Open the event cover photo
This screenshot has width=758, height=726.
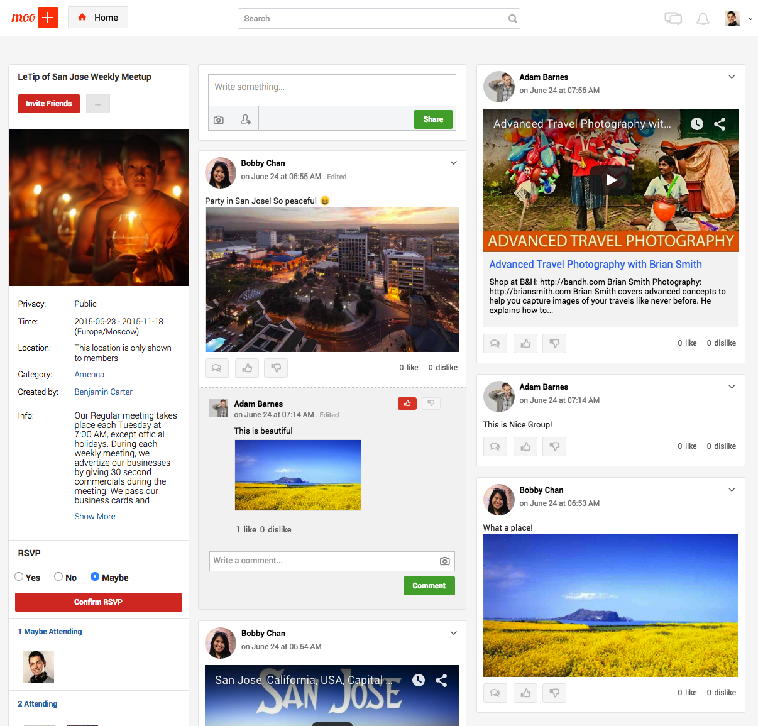99,207
